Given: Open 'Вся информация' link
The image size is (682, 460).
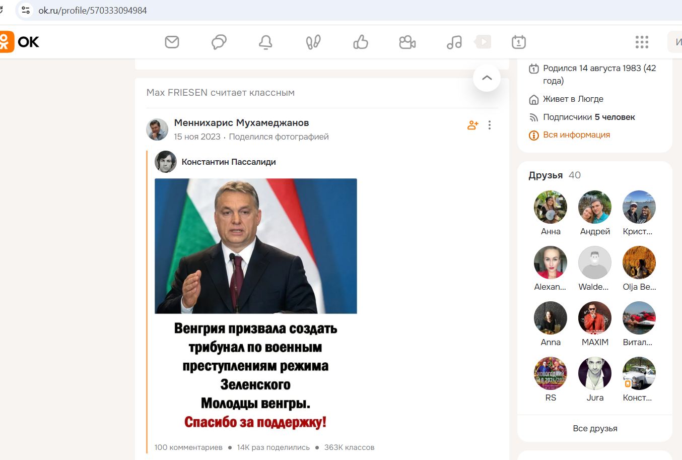Looking at the screenshot, I should pyautogui.click(x=576, y=135).
